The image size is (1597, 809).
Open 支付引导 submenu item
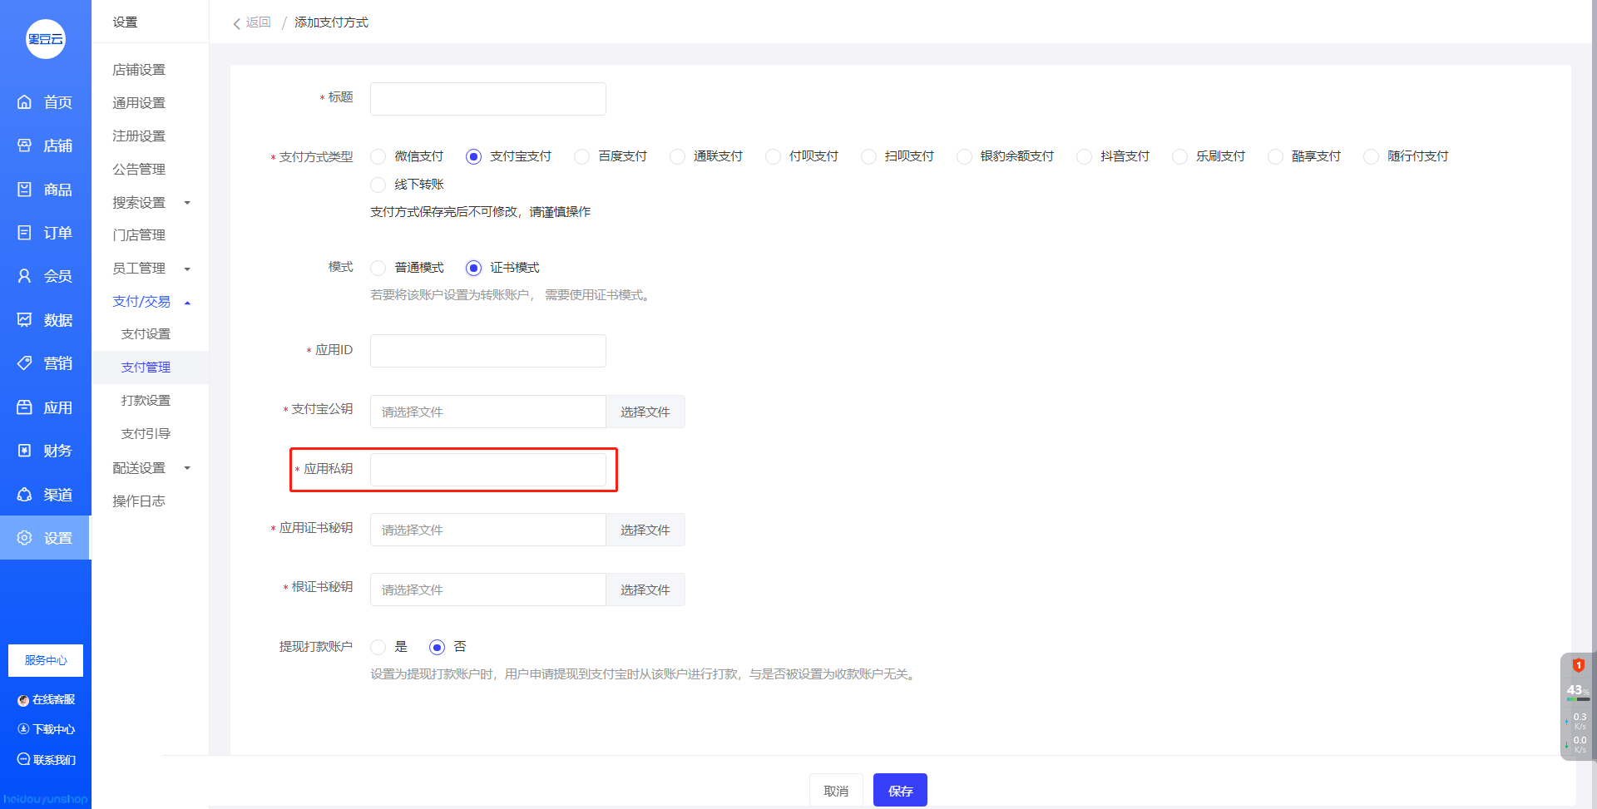(x=146, y=434)
